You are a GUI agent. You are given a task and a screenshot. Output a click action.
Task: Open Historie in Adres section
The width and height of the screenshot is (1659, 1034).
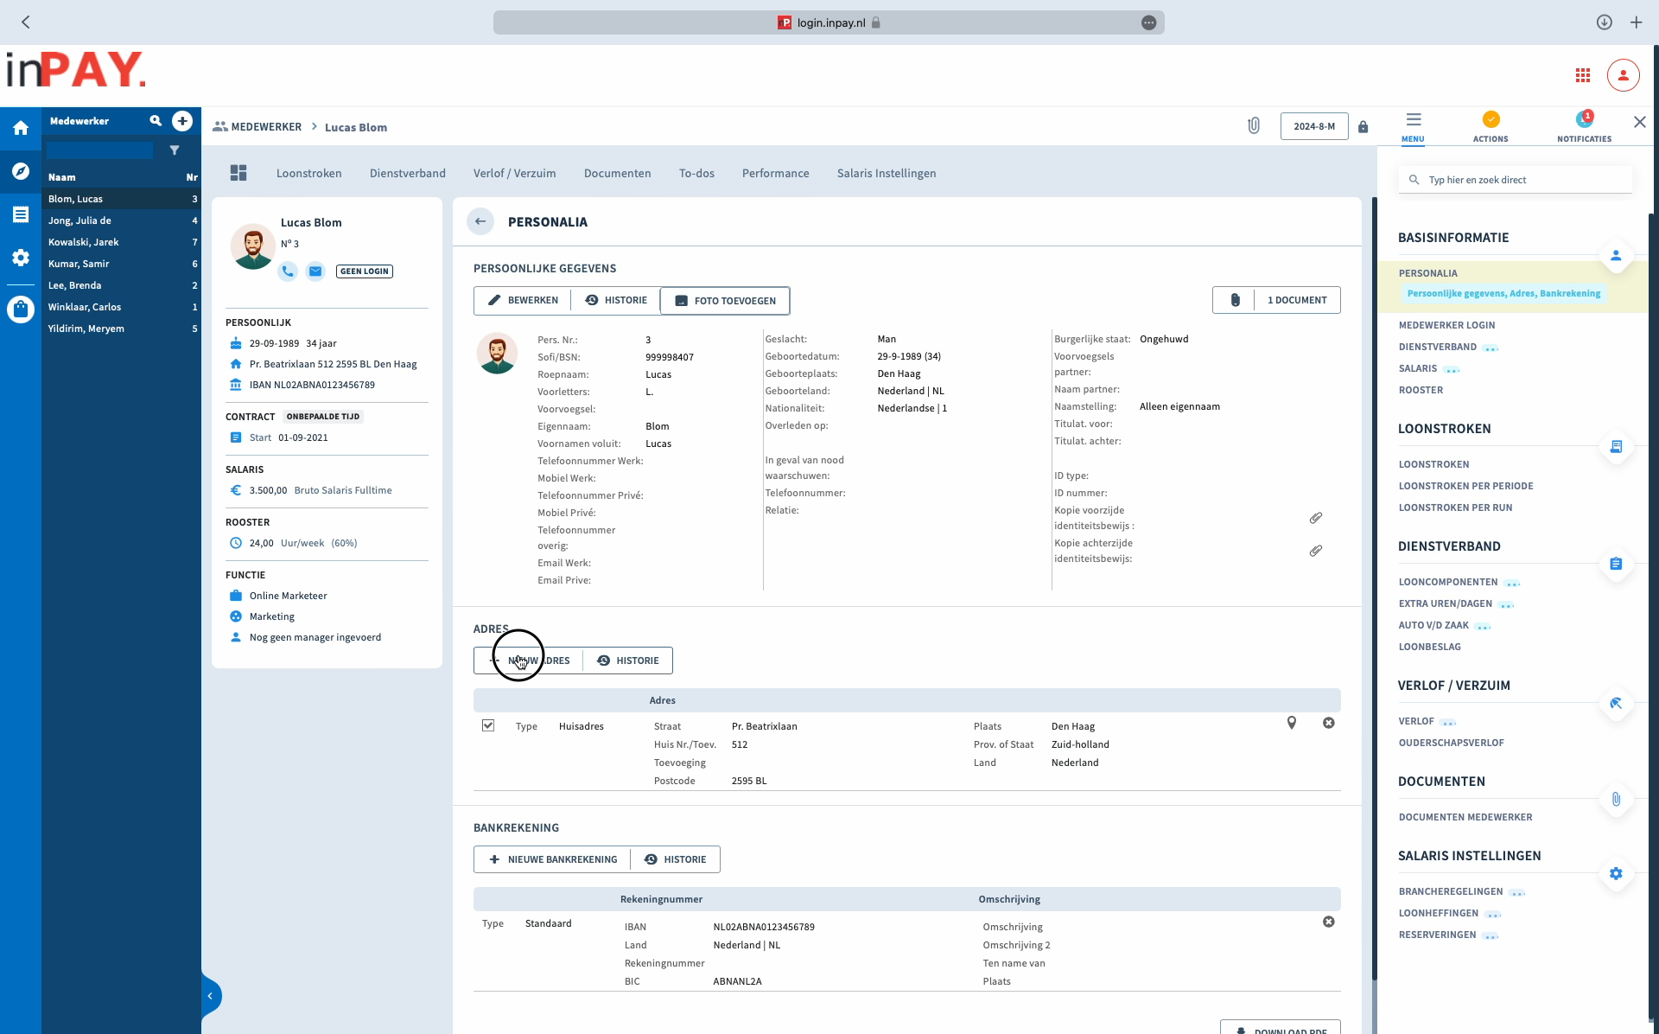click(x=628, y=661)
